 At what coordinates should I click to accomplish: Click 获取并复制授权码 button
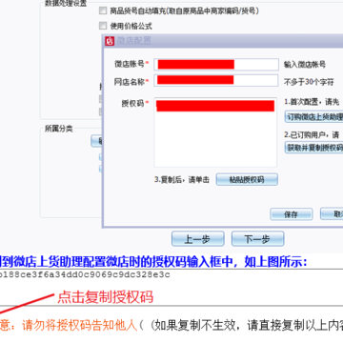tap(313, 148)
